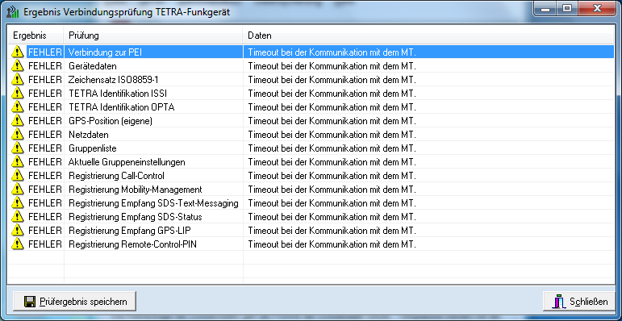Select the Netzdaten test name
The width and height of the screenshot is (622, 321).
click(89, 135)
